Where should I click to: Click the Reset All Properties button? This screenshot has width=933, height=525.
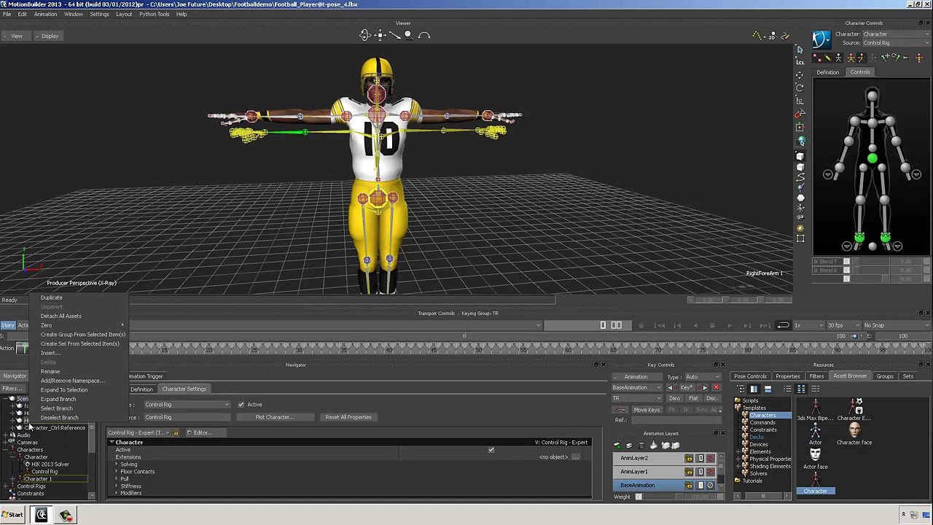click(348, 417)
